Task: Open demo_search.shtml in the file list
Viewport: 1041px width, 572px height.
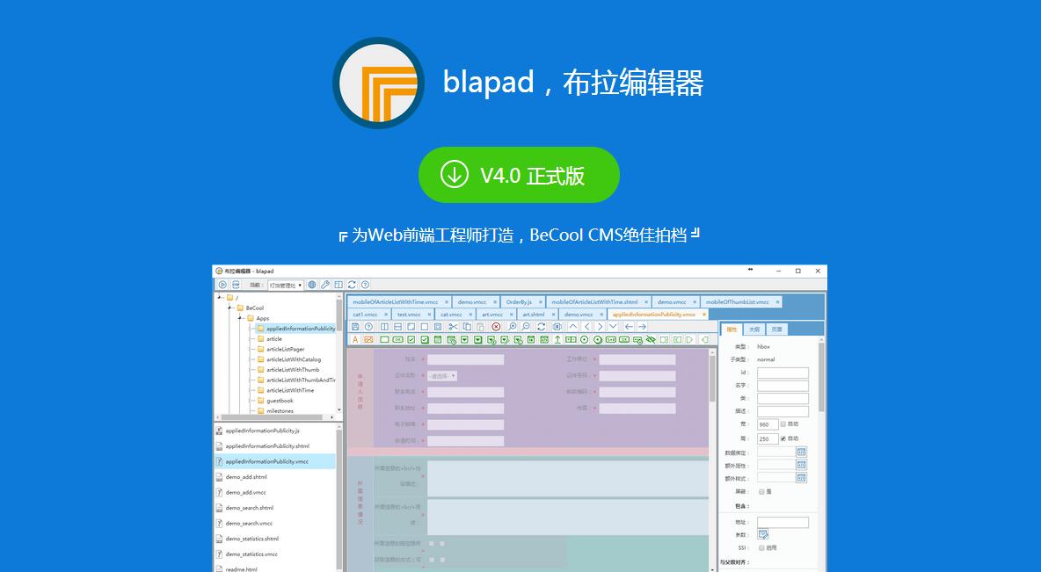Action: click(x=249, y=508)
